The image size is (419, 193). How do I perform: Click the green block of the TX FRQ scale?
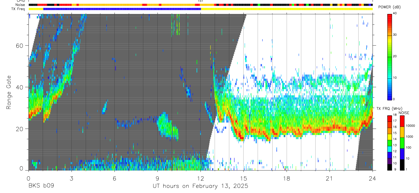tap(389, 143)
